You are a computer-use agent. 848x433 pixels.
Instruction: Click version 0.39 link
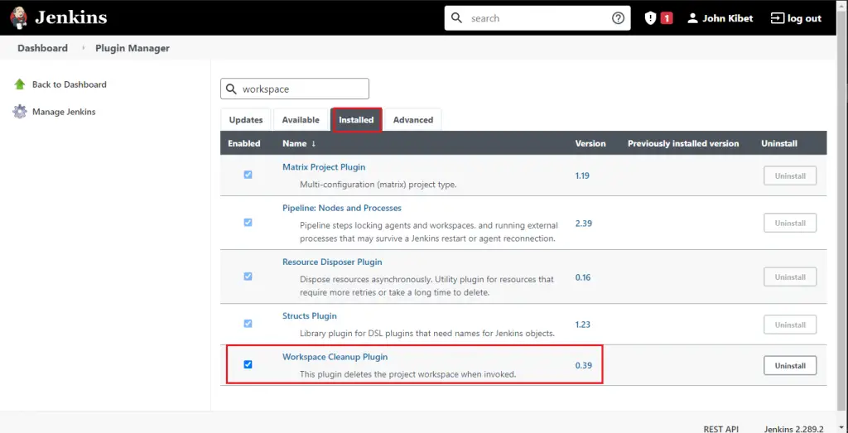584,365
